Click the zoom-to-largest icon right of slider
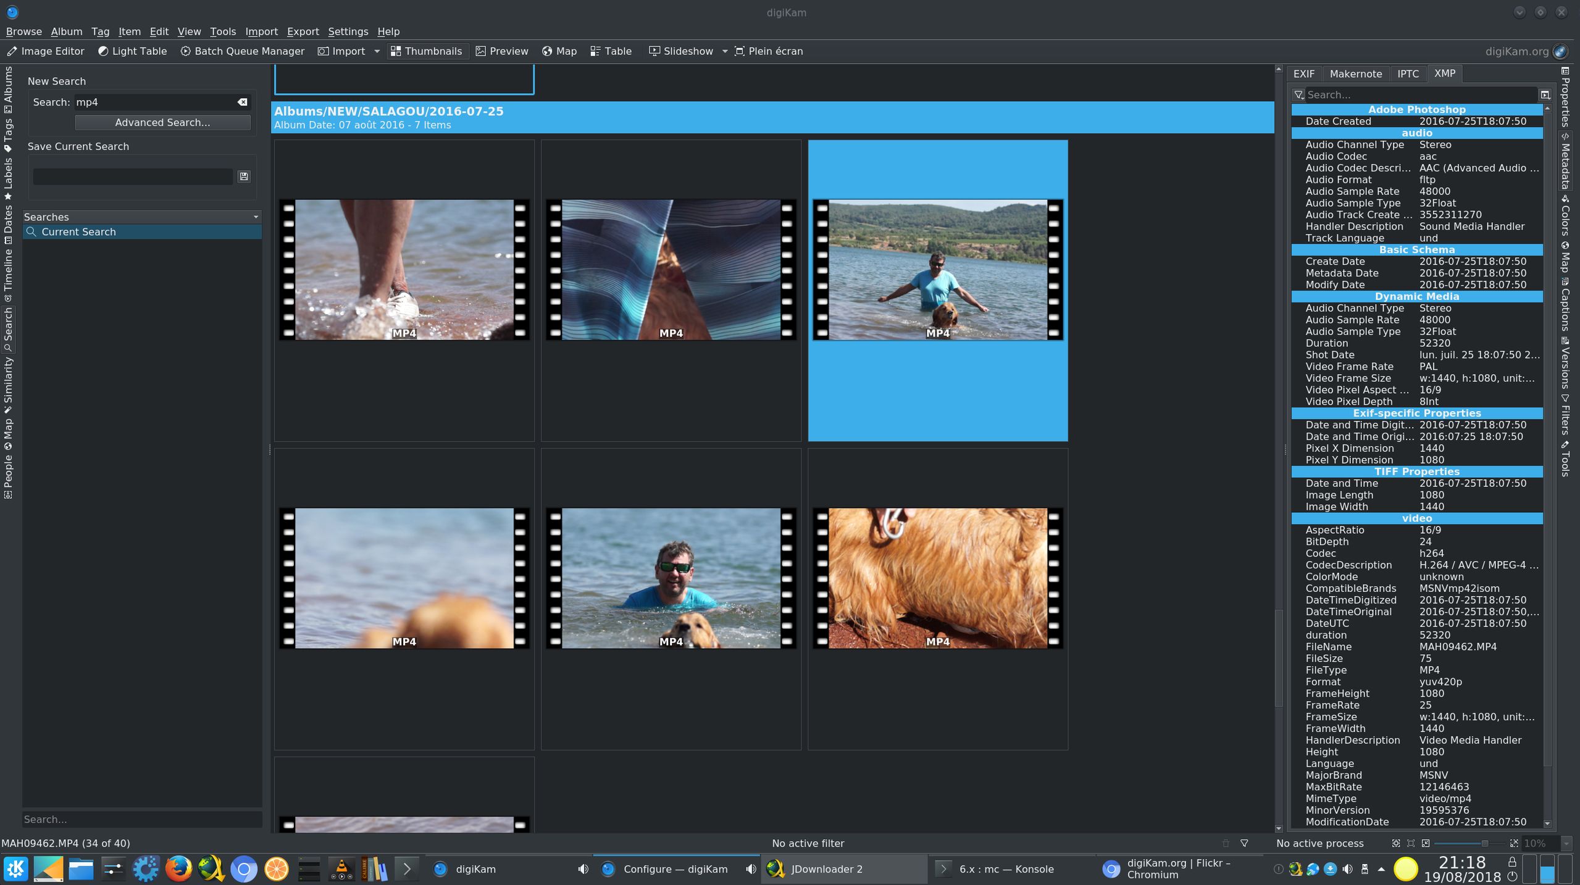 point(1513,843)
